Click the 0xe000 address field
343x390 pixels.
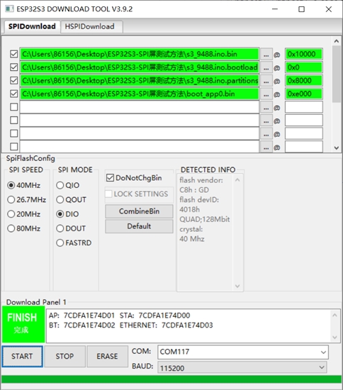[x=304, y=94]
